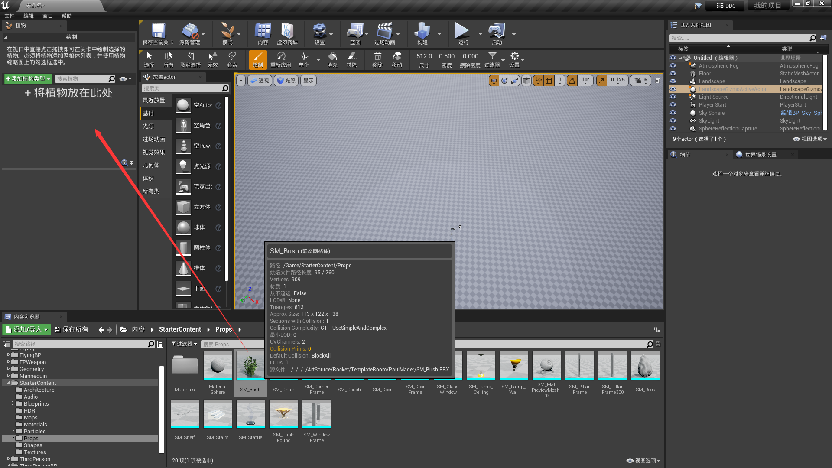
Task: Click the brush Size value 512.0
Action: (x=424, y=56)
